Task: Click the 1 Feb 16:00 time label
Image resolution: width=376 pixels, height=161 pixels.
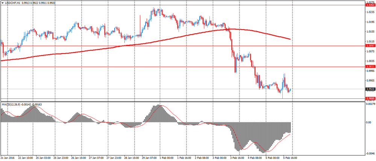Action: point(184,158)
